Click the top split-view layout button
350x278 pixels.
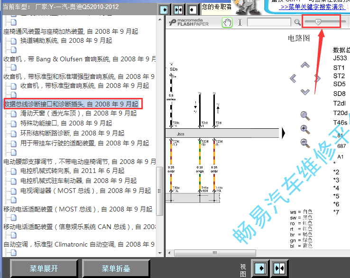178,10
